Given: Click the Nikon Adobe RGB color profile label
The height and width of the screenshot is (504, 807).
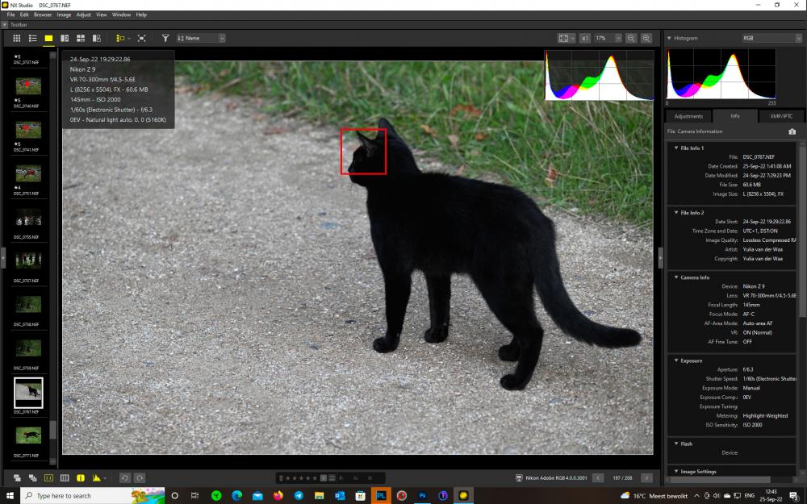Looking at the screenshot, I should click(x=556, y=477).
